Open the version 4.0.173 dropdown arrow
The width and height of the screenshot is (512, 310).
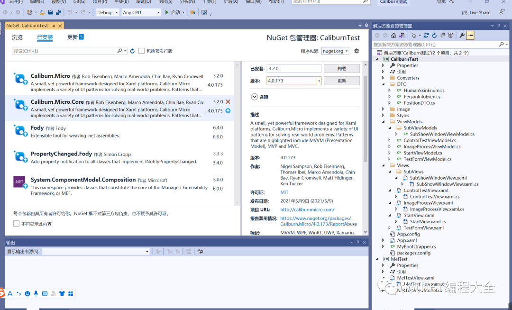(319, 81)
